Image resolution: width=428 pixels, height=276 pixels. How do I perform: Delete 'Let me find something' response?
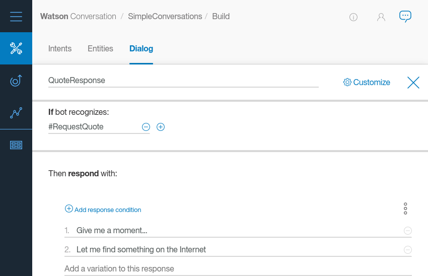(408, 250)
